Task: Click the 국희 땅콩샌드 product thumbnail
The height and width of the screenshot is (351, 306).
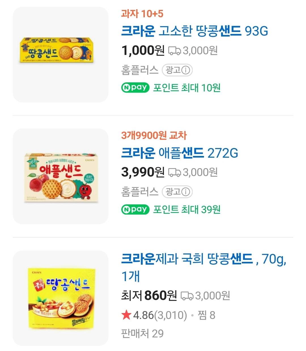Action: click(x=61, y=298)
